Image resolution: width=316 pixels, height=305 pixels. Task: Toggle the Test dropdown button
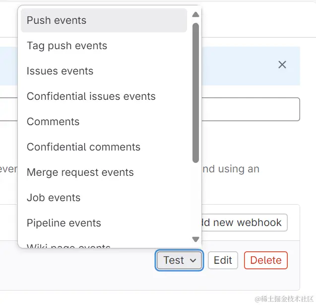pos(174,260)
